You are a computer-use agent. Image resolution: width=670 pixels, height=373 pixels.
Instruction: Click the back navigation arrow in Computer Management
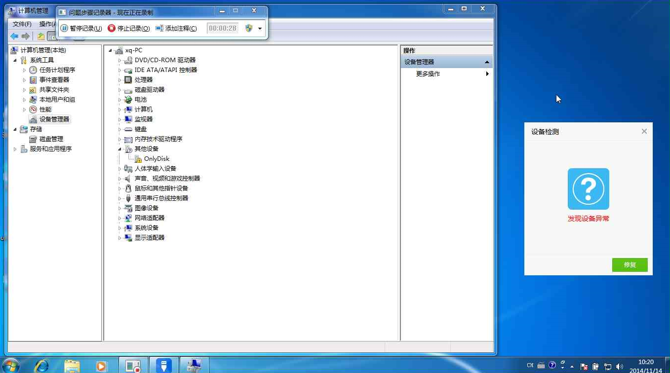[x=14, y=36]
